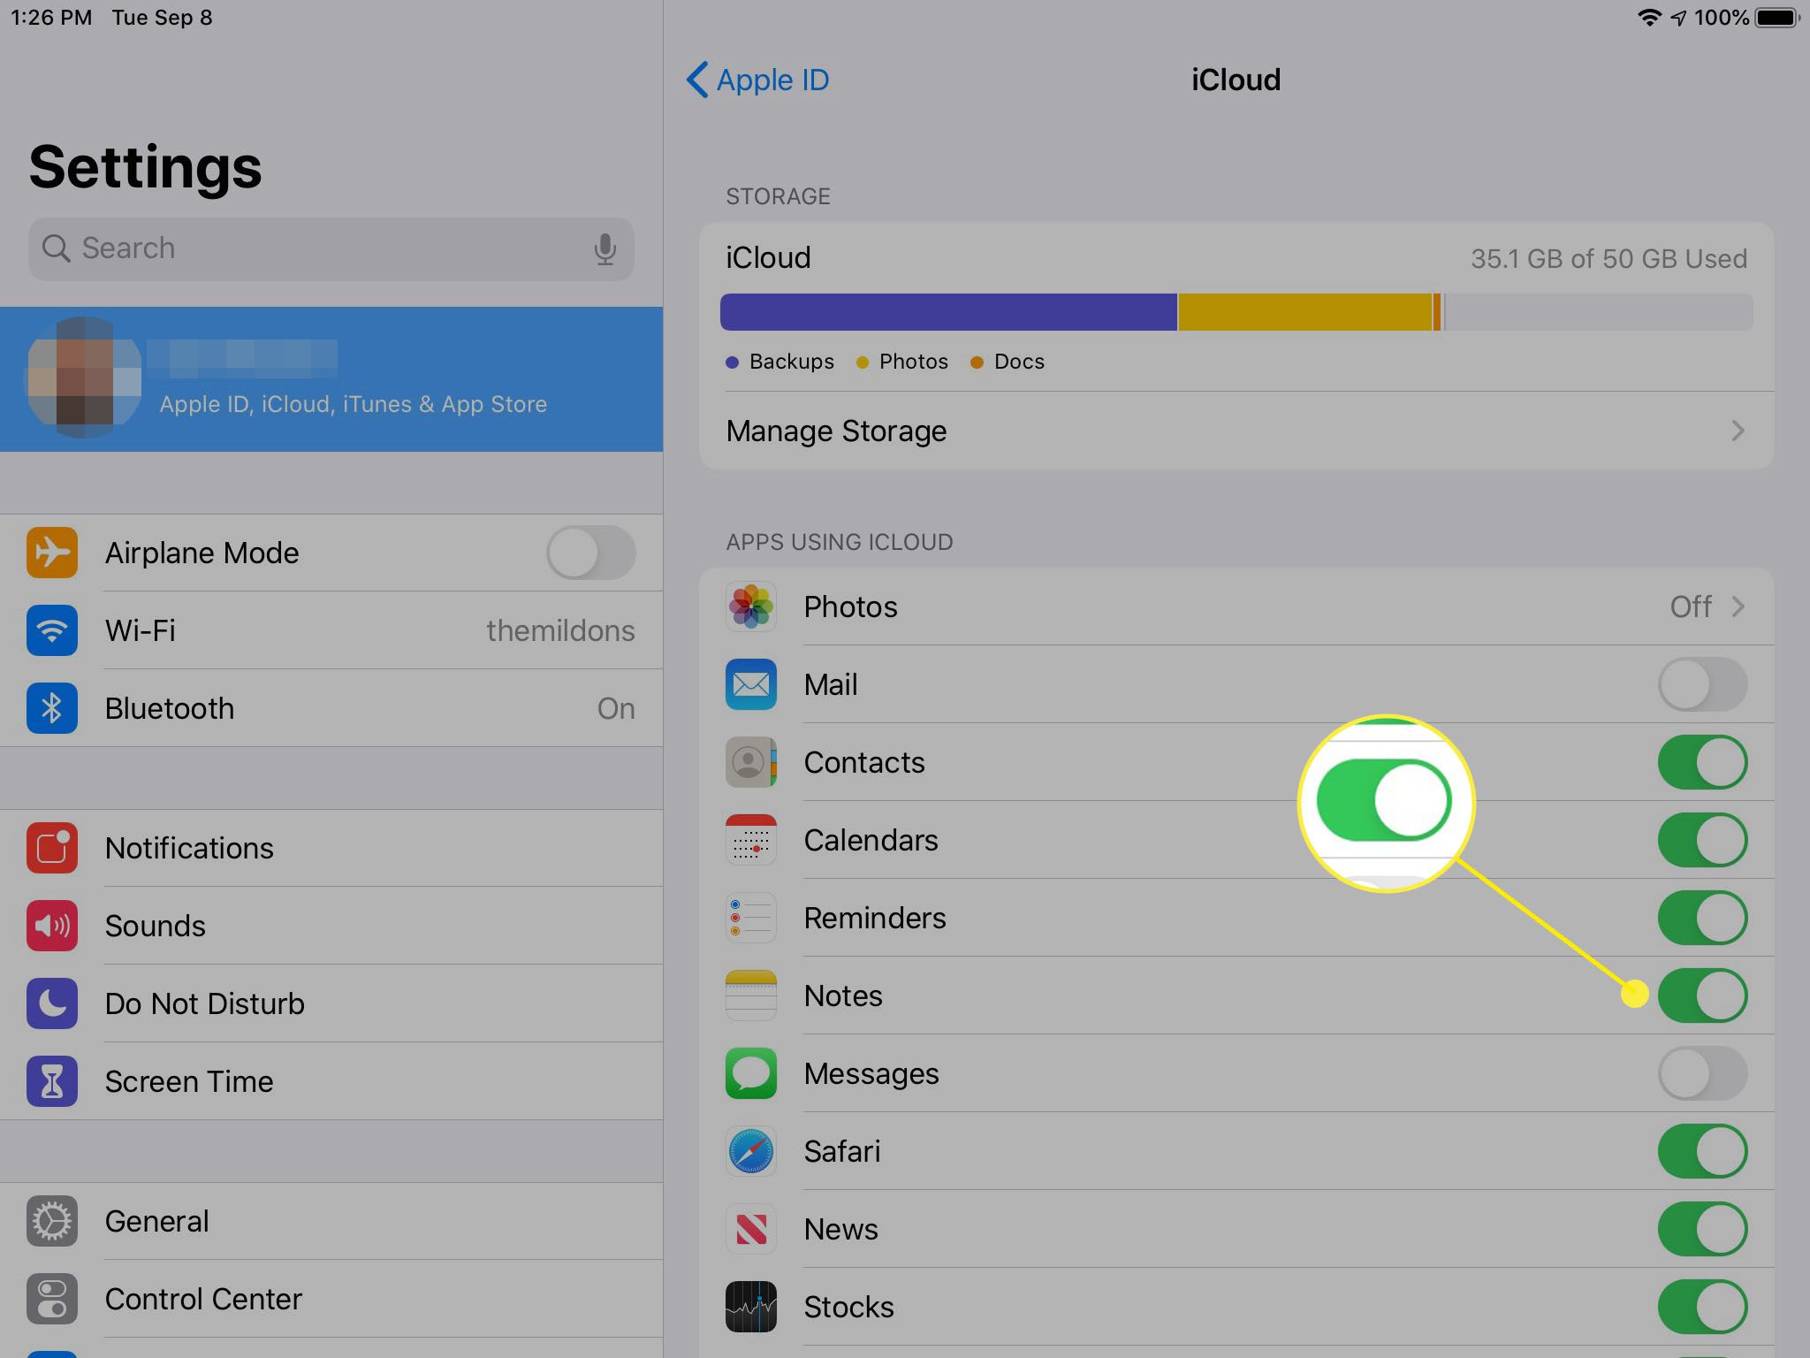Tap the News app icon
Screen dimensions: 1810x1358
(751, 1229)
